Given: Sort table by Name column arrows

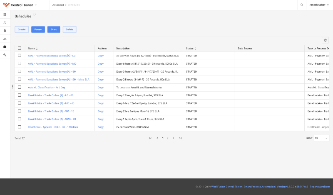Looking at the screenshot, I should coord(37,49).
